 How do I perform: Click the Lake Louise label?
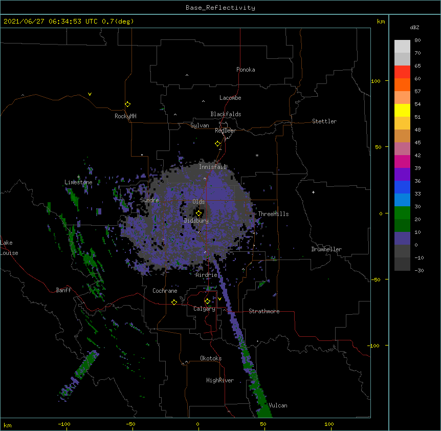pyautogui.click(x=9, y=248)
